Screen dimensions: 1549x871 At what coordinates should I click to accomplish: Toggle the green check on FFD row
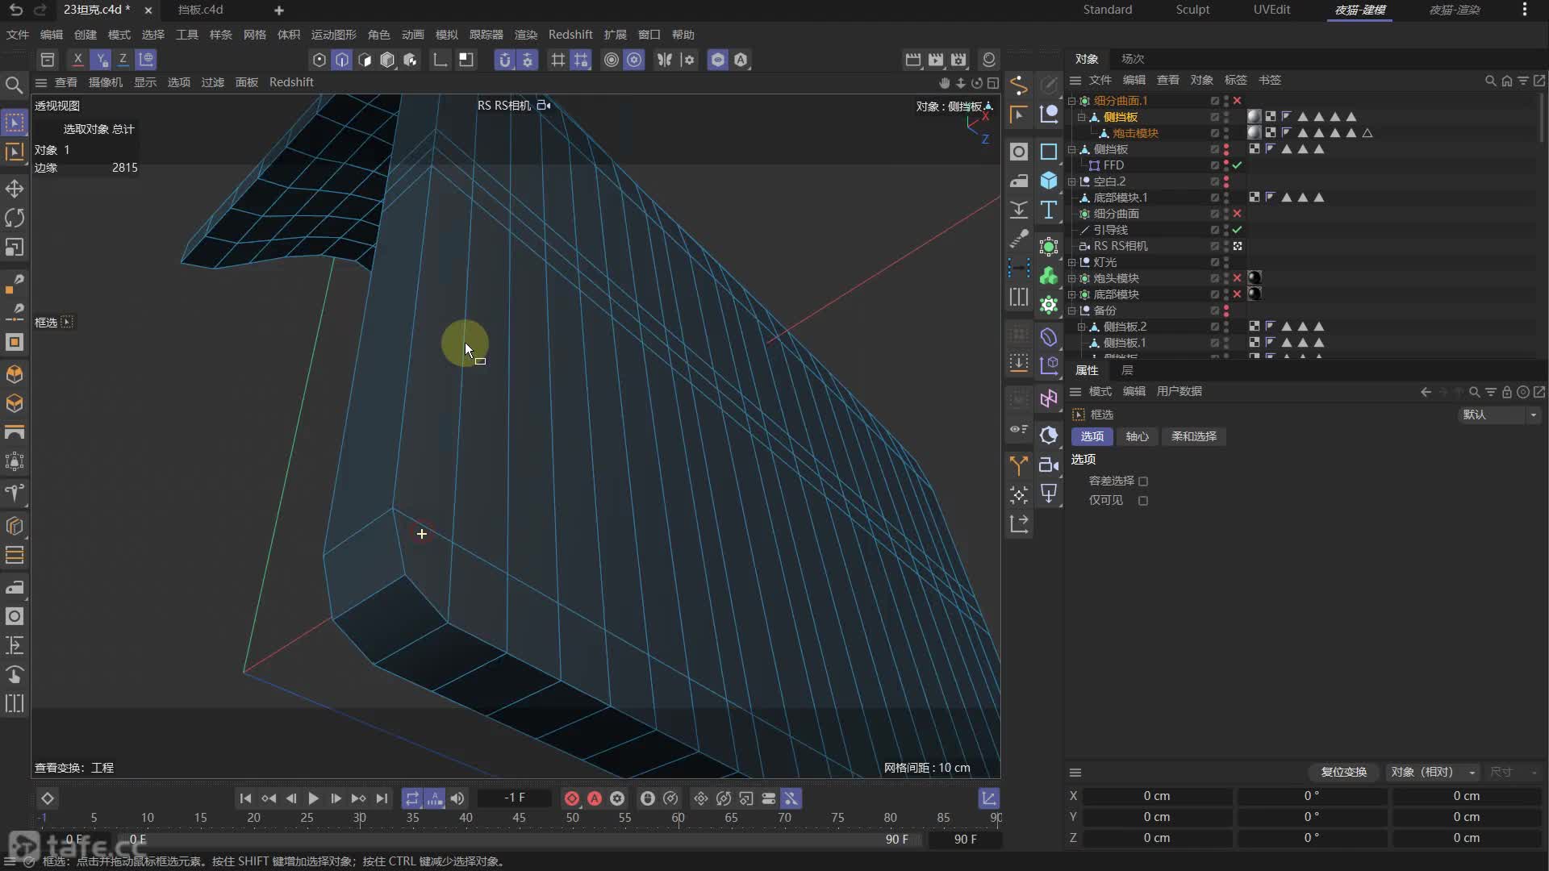click(1237, 165)
